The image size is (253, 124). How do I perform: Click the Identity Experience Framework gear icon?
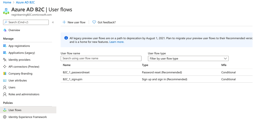[x=5, y=117]
